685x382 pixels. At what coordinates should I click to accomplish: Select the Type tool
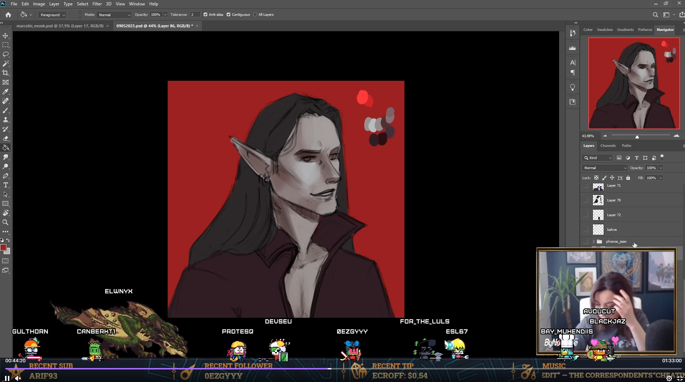tap(5, 185)
